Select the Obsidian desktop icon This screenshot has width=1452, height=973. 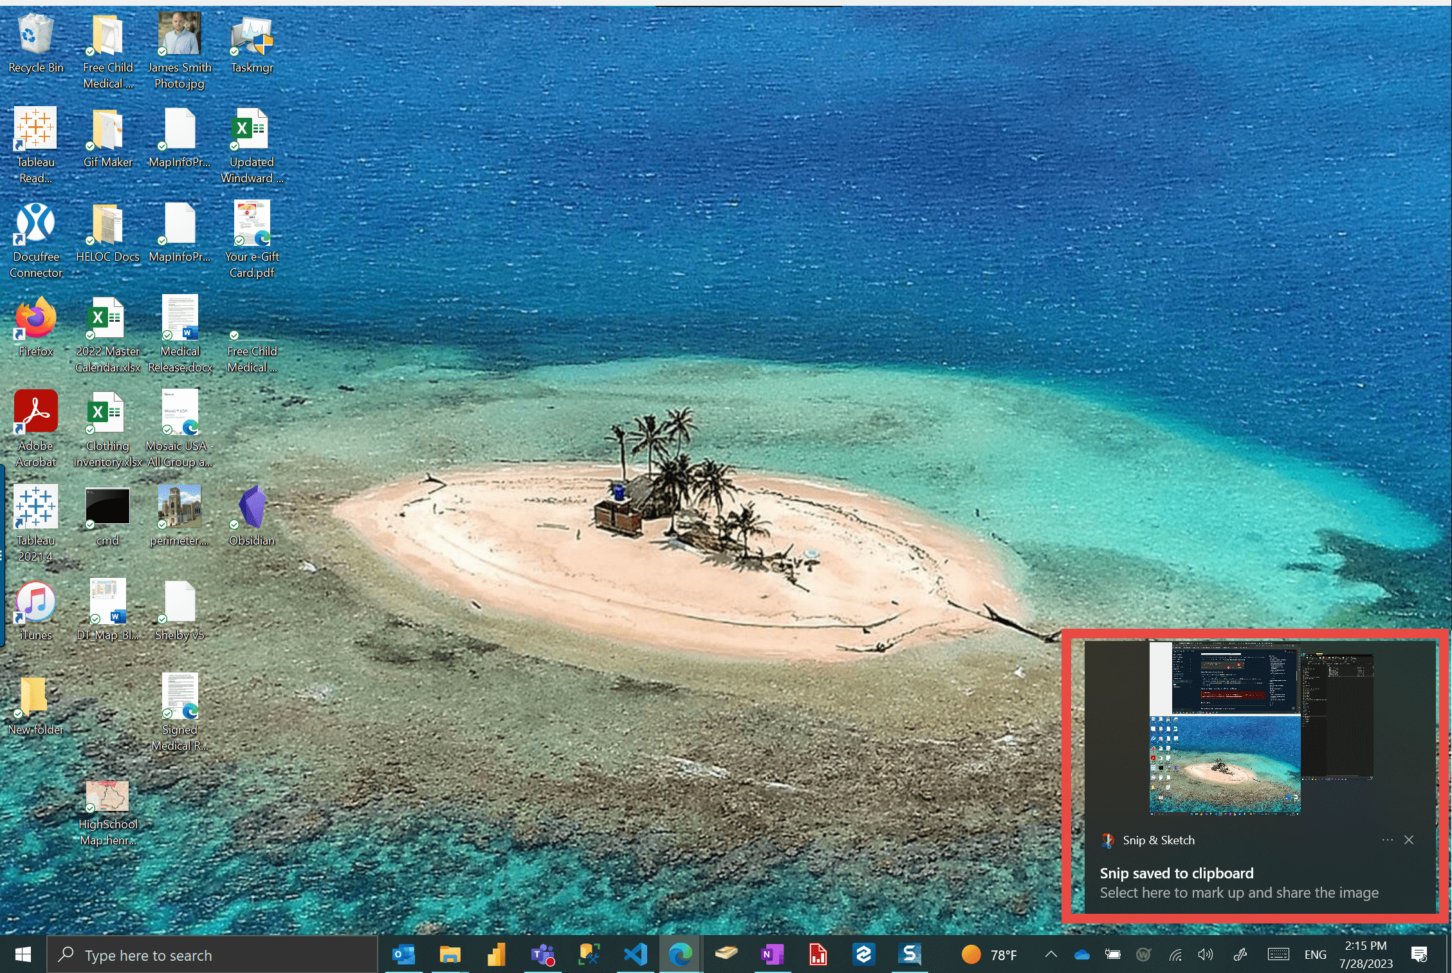(x=252, y=517)
